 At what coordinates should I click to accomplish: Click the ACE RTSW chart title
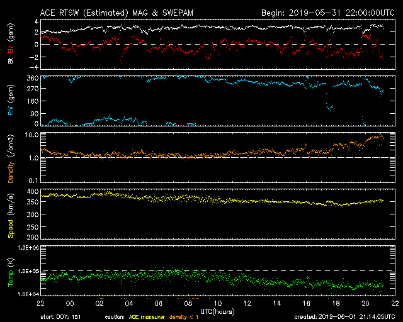pyautogui.click(x=116, y=13)
